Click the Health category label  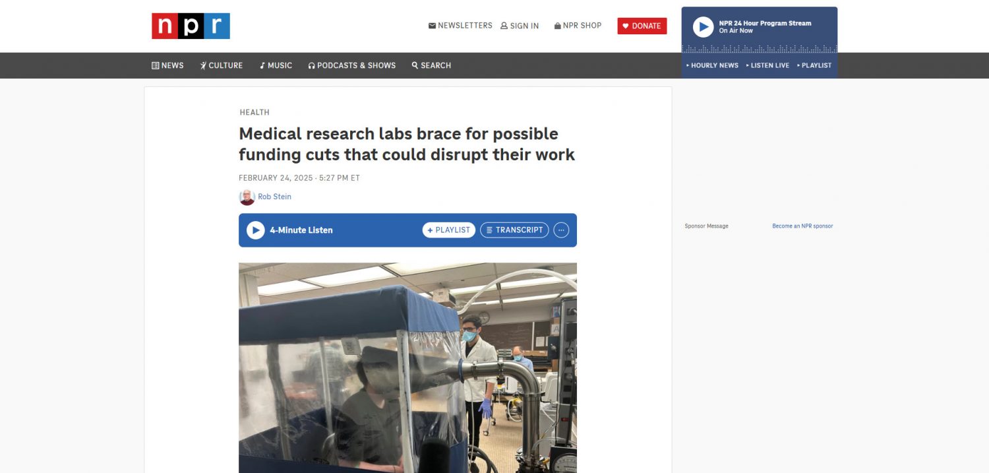[255, 112]
